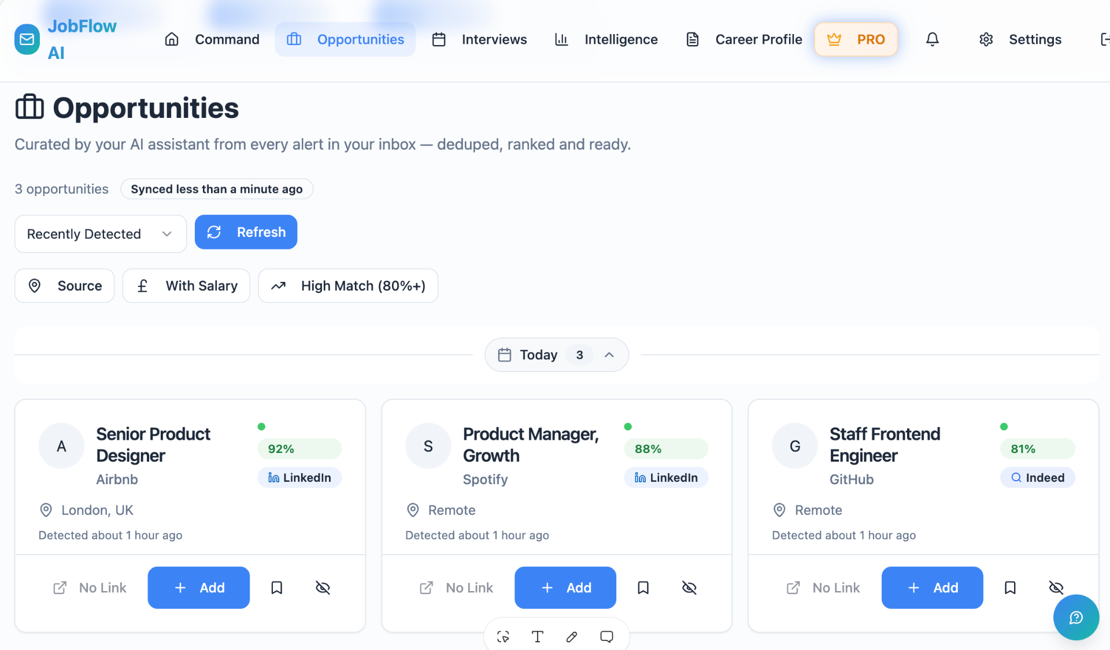Click No Link on the GitHub card
The height and width of the screenshot is (650, 1110).
click(x=823, y=588)
